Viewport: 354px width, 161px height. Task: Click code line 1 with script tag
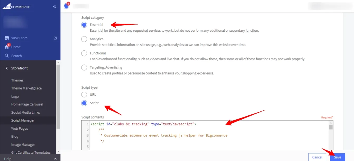[x=144, y=124]
